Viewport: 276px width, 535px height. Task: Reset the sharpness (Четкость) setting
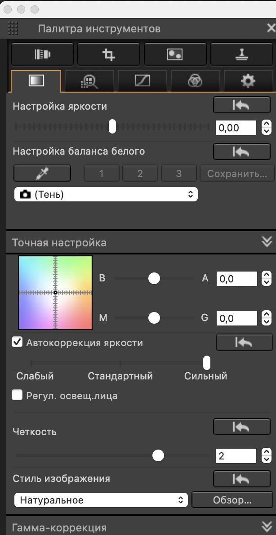click(241, 427)
